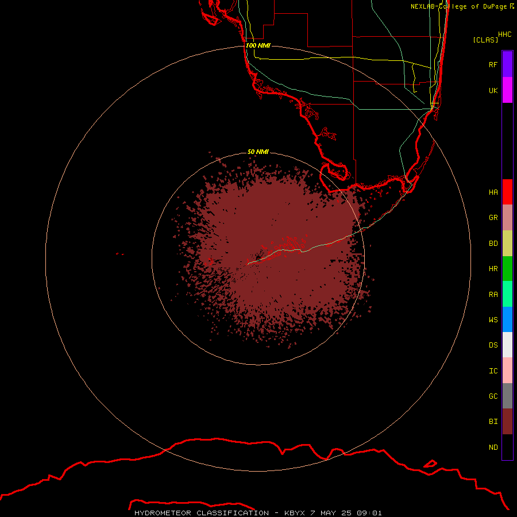Image resolution: width=517 pixels, height=517 pixels.
Task: Click the ND black legend swatch
Action: tap(507, 447)
